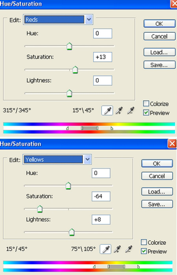The height and width of the screenshot is (275, 177).
Task: Click Save... in the Reds dialog
Action: pyautogui.click(x=159, y=65)
